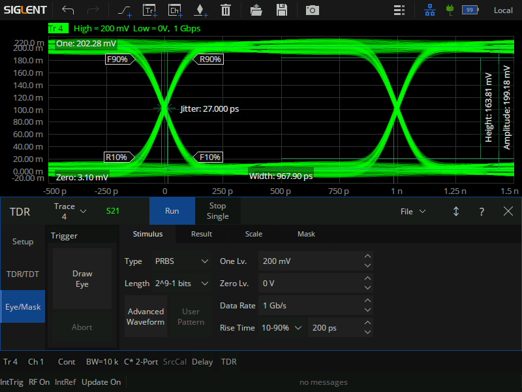Viewport: 522px width, 392px height.
Task: Click the add Tr window icon
Action: coord(149,10)
